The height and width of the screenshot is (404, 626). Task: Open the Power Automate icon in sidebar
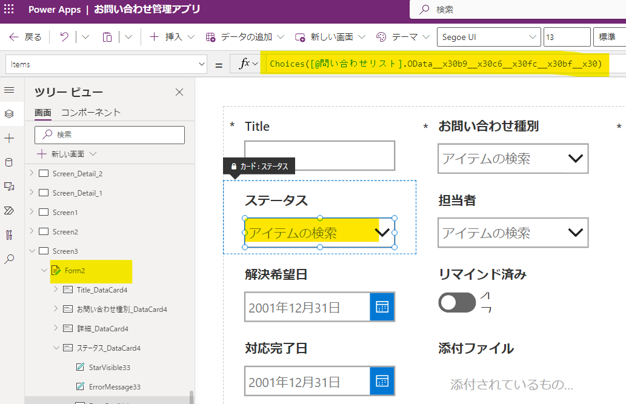(x=9, y=210)
